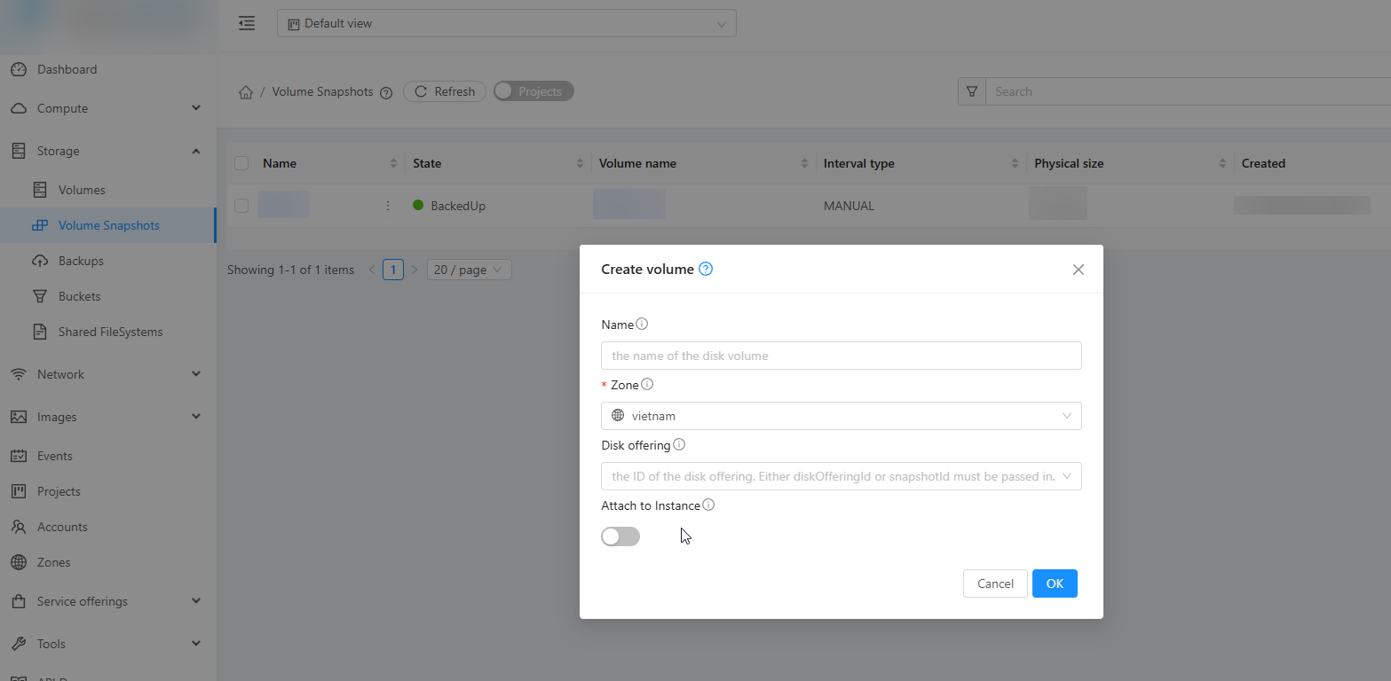1391x681 pixels.
Task: Click the info icon next to Name label
Action: 643,325
